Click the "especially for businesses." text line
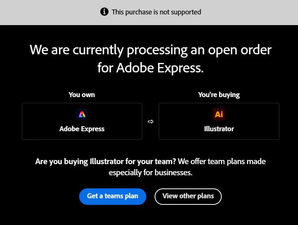 point(150,173)
